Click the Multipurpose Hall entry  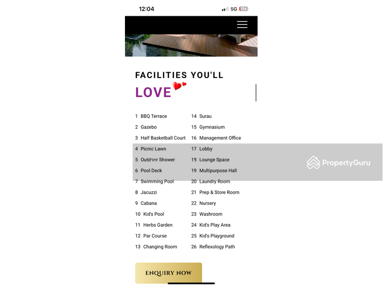[x=217, y=170]
